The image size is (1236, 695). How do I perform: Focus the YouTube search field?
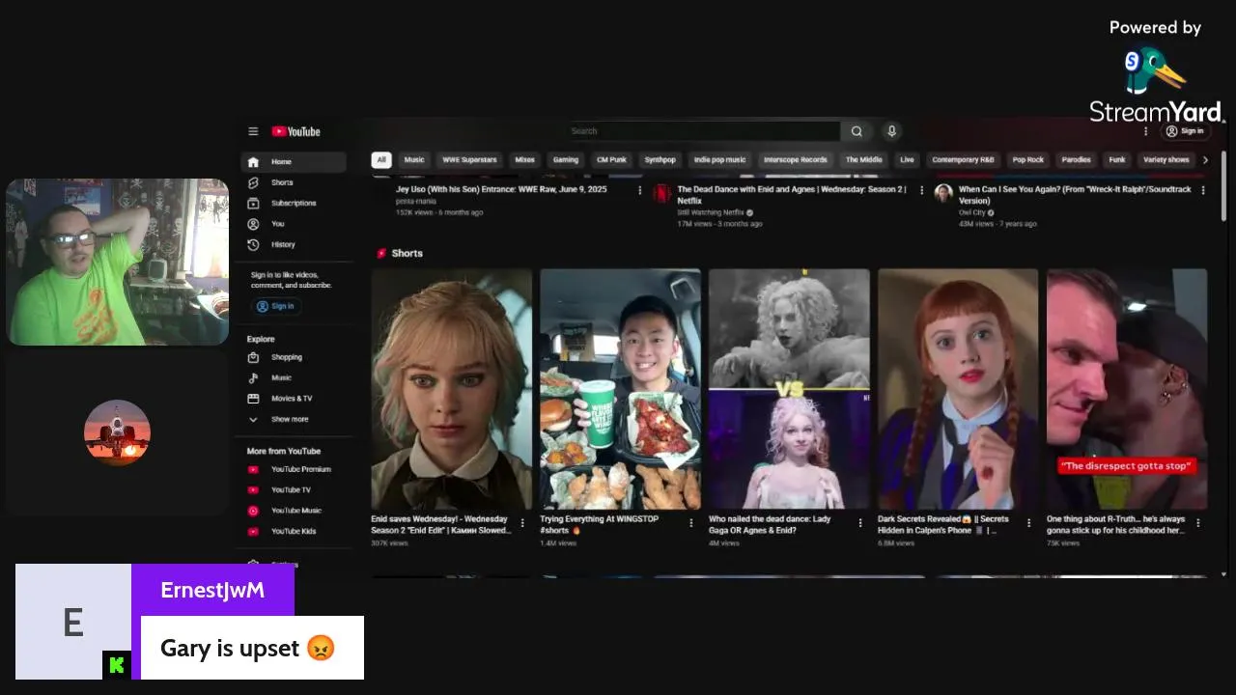[x=703, y=131]
